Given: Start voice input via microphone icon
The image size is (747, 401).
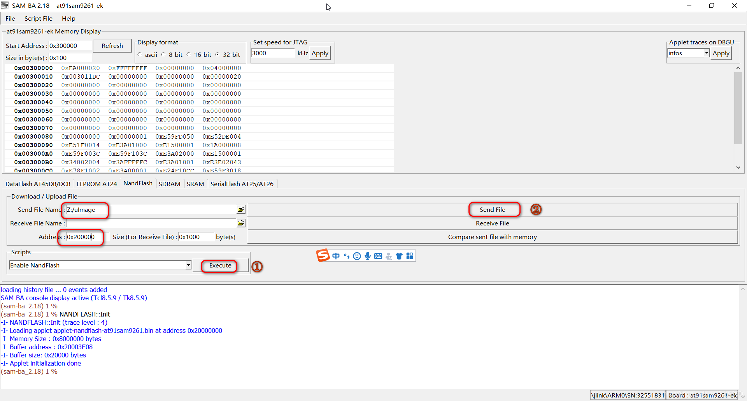Looking at the screenshot, I should pos(368,256).
